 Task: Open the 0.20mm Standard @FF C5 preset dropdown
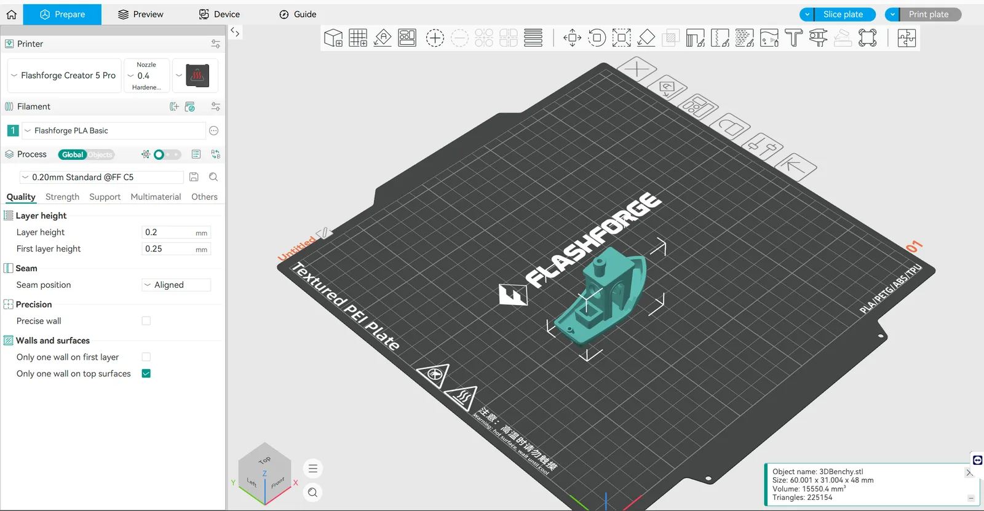101,177
